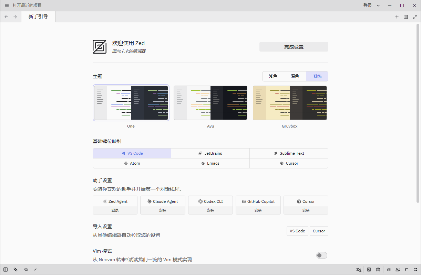Viewport: 421px width, 275px height.
Task: Click the 主题 section label
Action: pyautogui.click(x=97, y=76)
